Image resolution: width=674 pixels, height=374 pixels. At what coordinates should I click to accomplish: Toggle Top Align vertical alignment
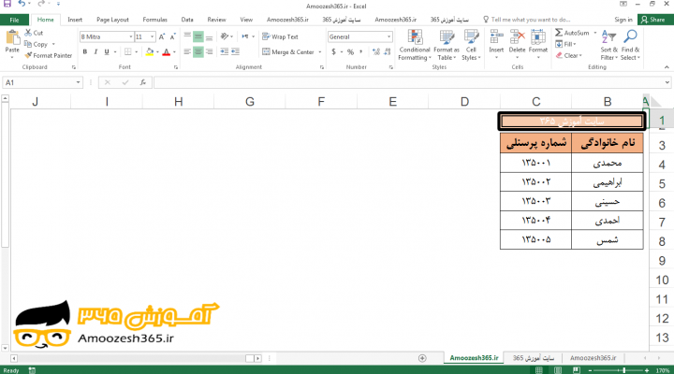[187, 36]
